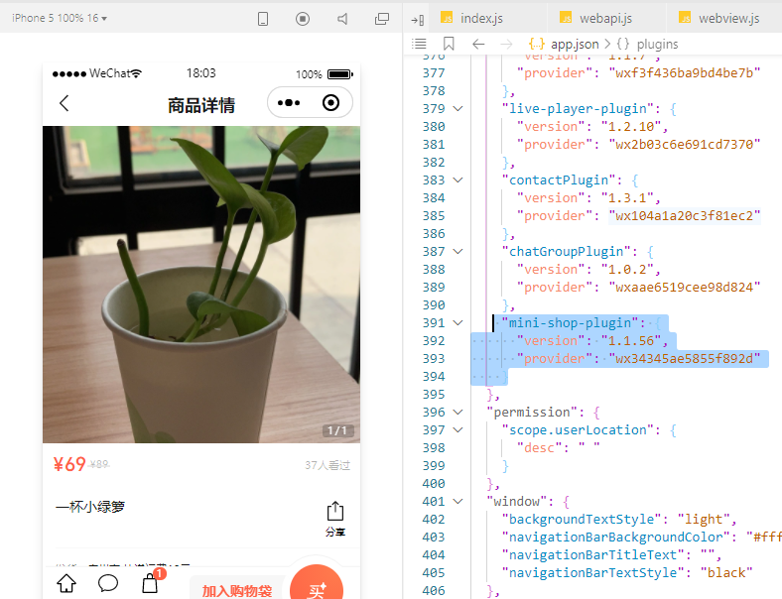Click the price ¥69

[69, 464]
